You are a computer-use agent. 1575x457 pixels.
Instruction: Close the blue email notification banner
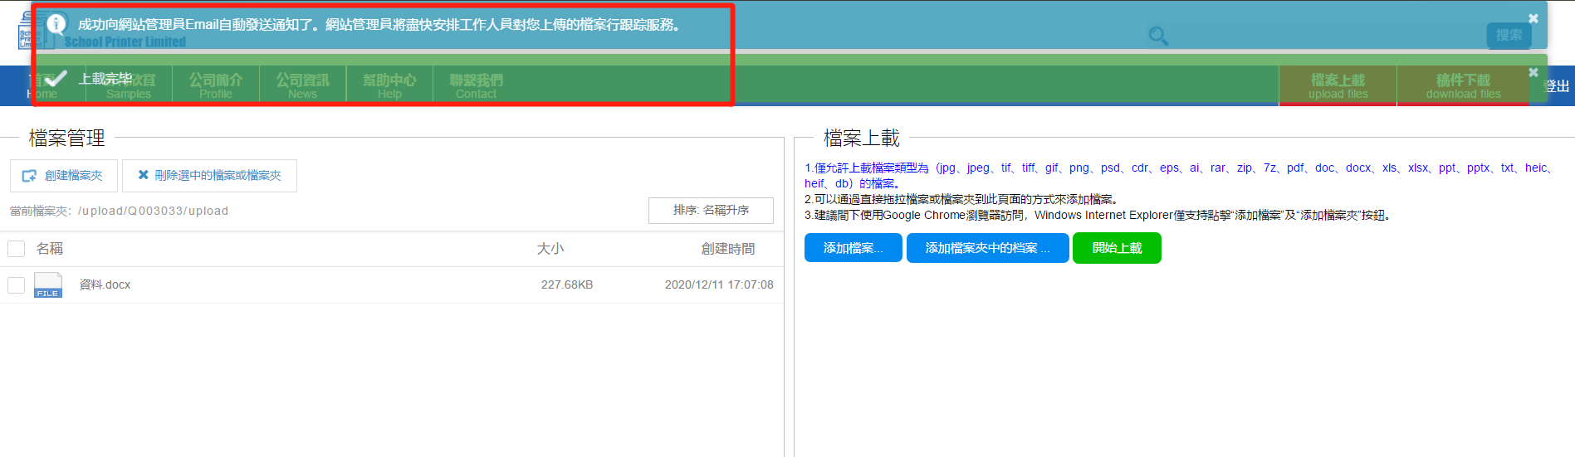(x=1533, y=18)
